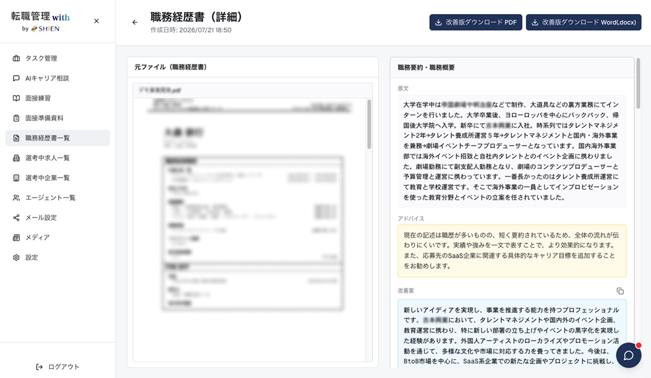Click the building icon beside 選考中求人一覧

tap(16, 158)
